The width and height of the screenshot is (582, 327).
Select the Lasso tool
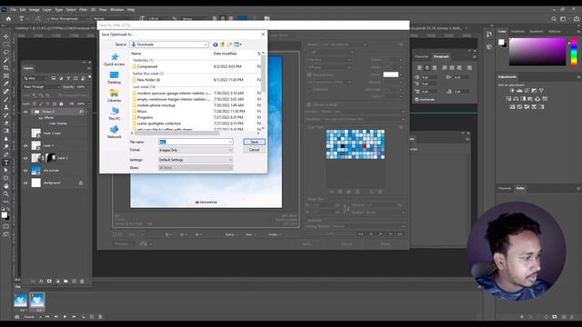[6, 52]
